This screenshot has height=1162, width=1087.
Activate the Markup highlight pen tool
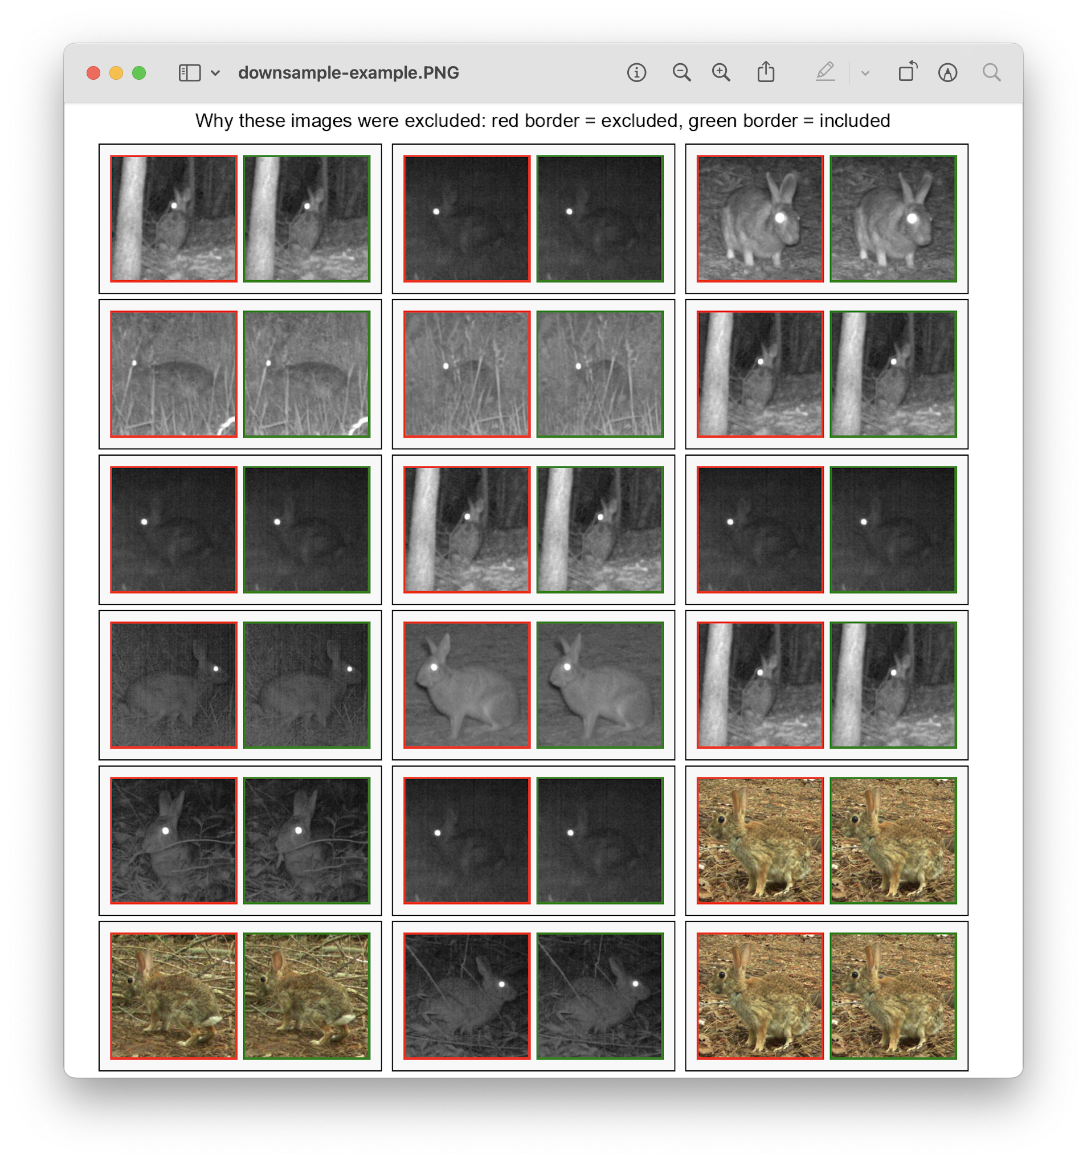click(825, 72)
